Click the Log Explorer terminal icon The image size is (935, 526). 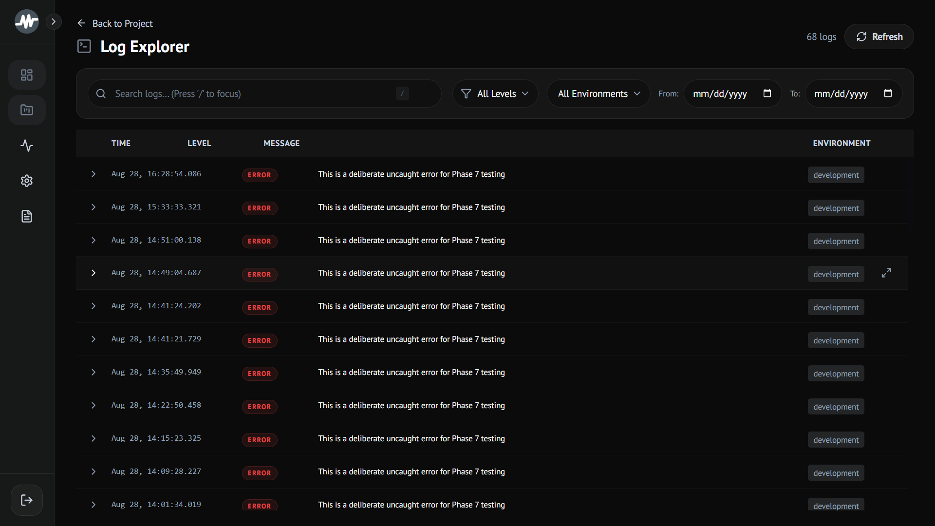tap(84, 46)
